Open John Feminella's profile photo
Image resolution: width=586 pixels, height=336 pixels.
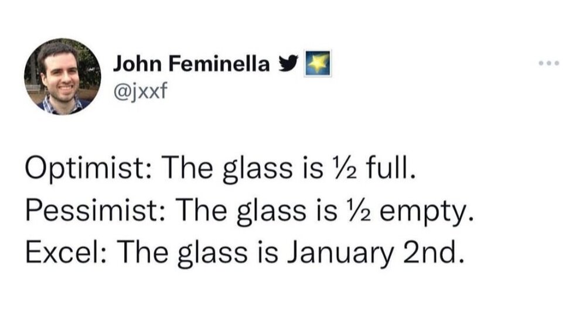pos(62,76)
